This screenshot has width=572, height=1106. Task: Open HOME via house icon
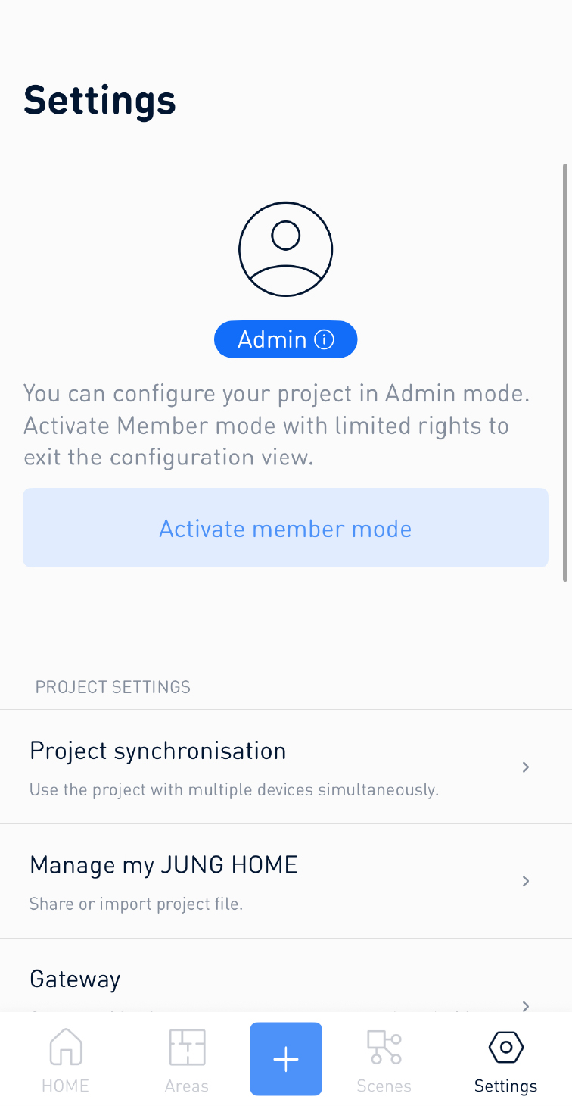point(66,1047)
